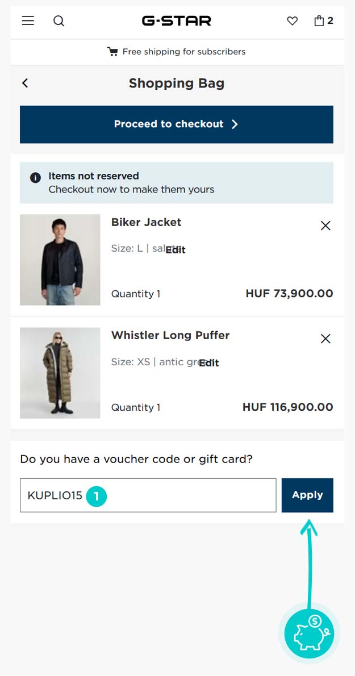Click the G-STAR logo
Image resolution: width=355 pixels, height=676 pixels.
click(x=177, y=21)
